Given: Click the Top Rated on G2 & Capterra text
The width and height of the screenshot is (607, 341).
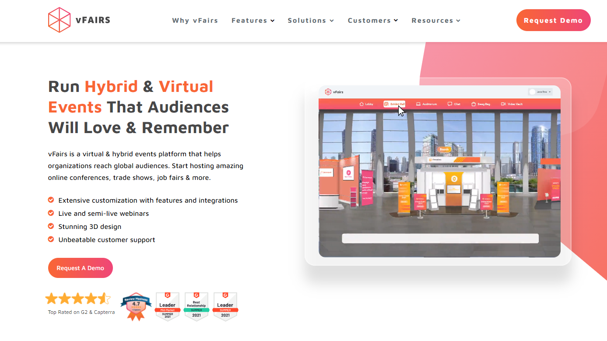Looking at the screenshot, I should tap(81, 312).
